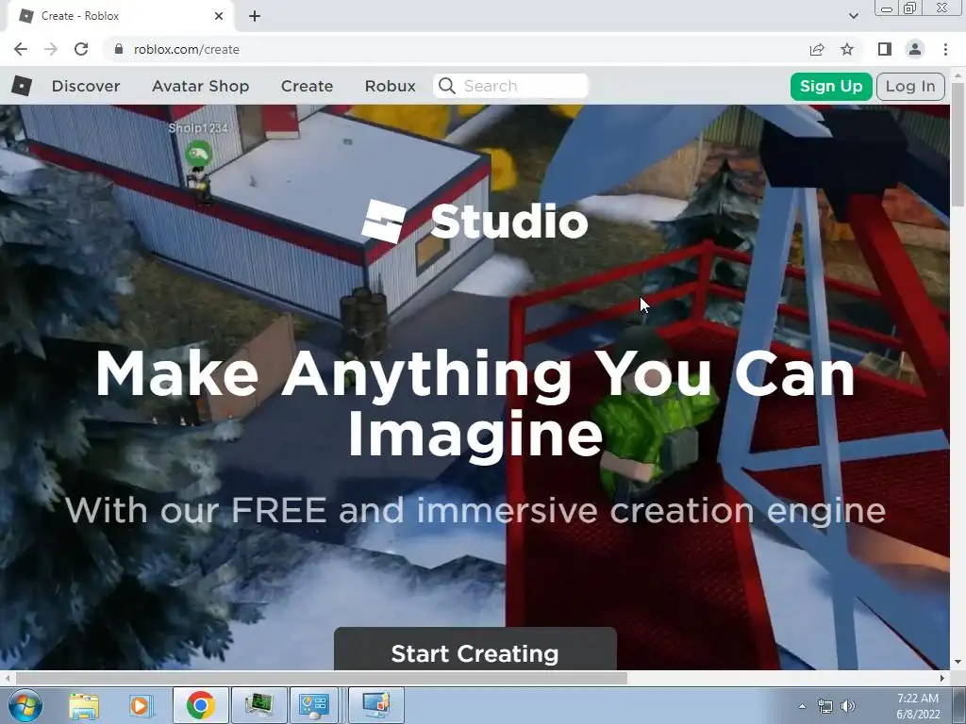The image size is (966, 724).
Task: Click the Chrome taskbar icon
Action: pos(200,705)
